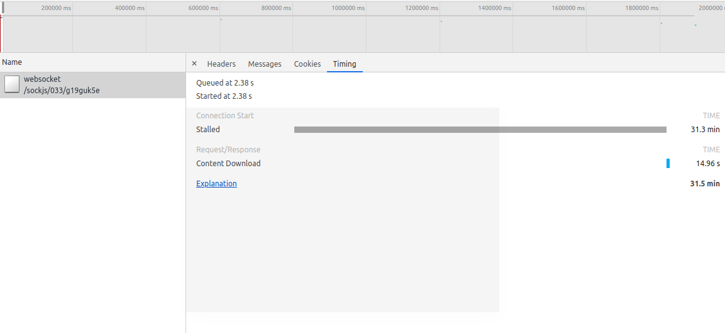Click the overview left range handle
The width and height of the screenshot is (725, 333).
3,8
